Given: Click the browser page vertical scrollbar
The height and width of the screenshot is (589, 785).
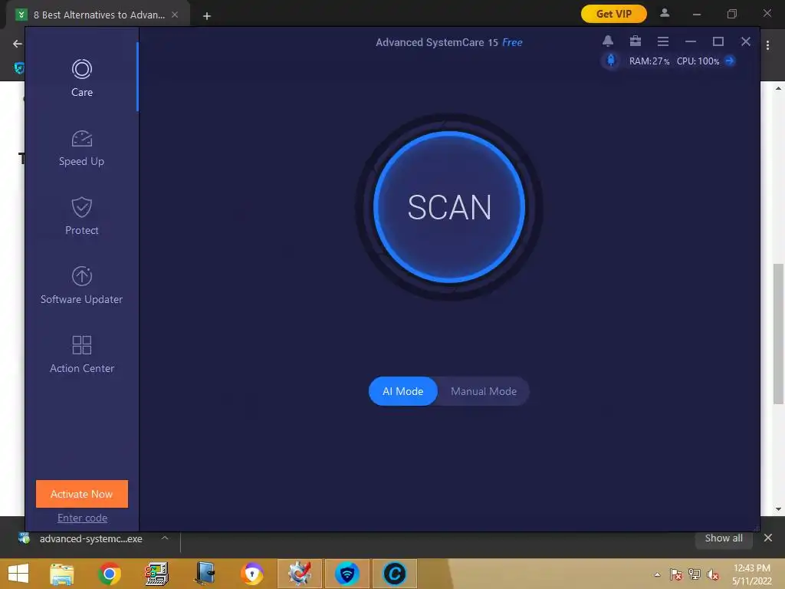Looking at the screenshot, I should [778, 334].
